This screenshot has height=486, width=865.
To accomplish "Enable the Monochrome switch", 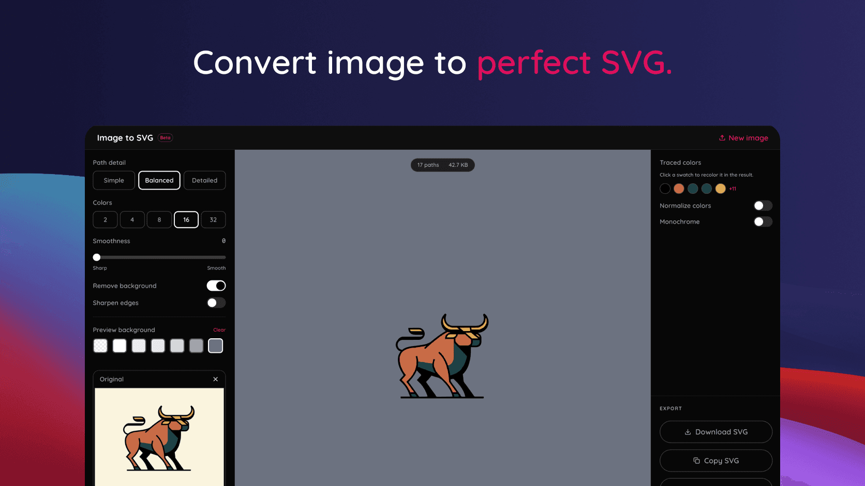I will [x=763, y=222].
